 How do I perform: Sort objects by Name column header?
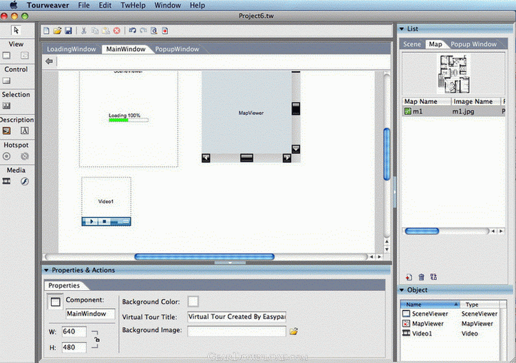pos(430,305)
